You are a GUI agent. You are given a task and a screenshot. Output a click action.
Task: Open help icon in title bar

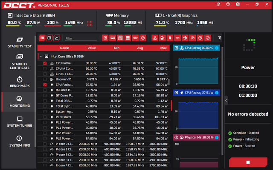(x=228, y=4)
